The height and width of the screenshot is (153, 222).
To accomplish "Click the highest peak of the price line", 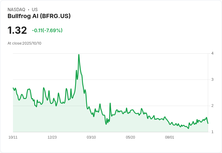I will [79, 55].
